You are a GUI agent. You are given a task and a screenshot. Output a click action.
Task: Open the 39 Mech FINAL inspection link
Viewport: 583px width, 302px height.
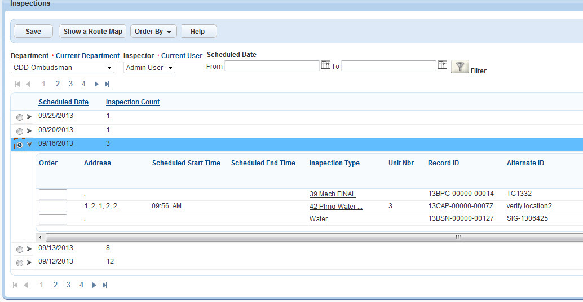click(x=332, y=194)
